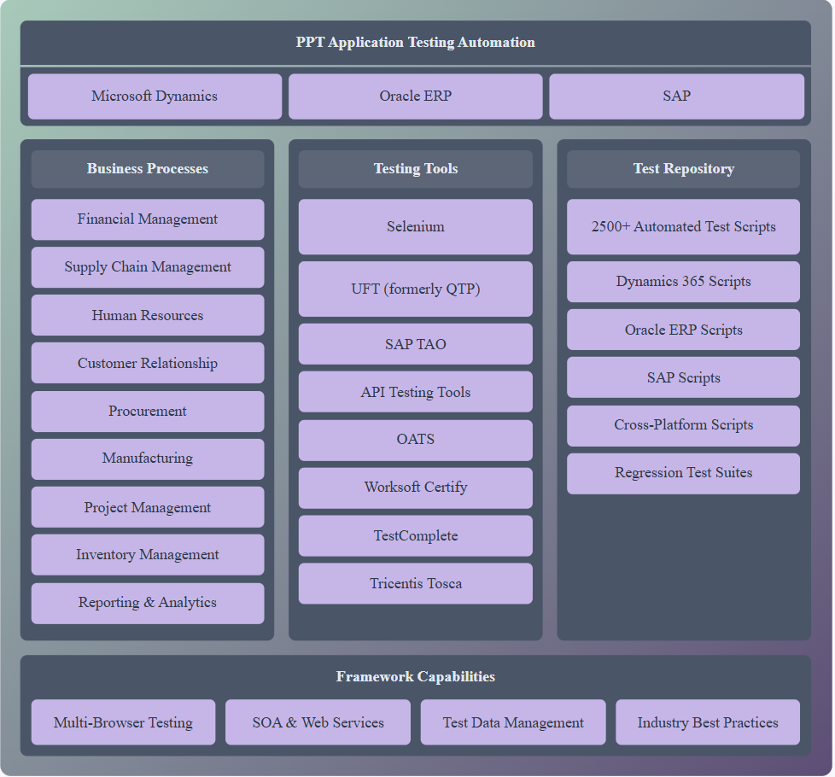The image size is (835, 777).
Task: Choose Customer Relationship process
Action: point(148,363)
